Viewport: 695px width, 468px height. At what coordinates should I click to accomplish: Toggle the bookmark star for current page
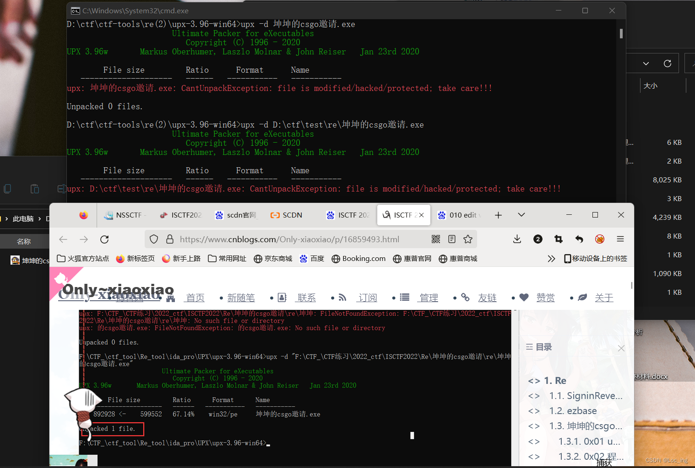click(x=467, y=239)
